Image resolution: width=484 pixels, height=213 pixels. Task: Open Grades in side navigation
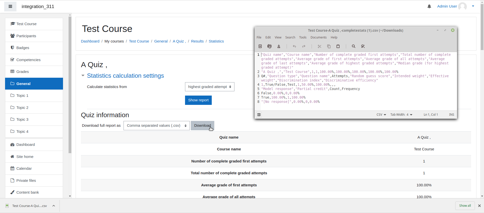(34, 72)
